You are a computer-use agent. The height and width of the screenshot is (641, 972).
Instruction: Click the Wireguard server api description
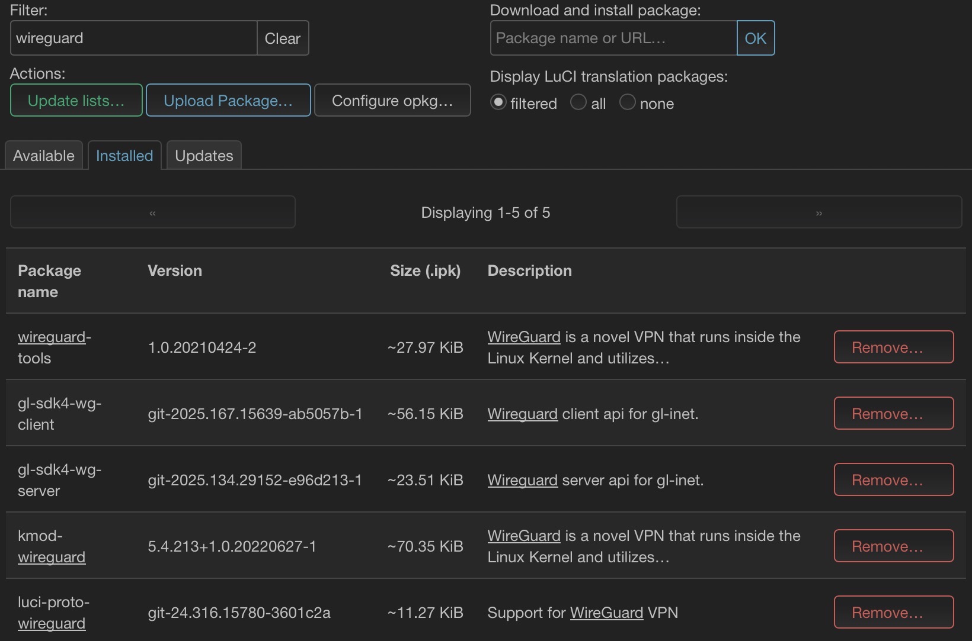596,480
